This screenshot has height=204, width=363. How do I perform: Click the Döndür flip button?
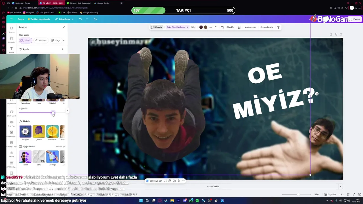230,27
